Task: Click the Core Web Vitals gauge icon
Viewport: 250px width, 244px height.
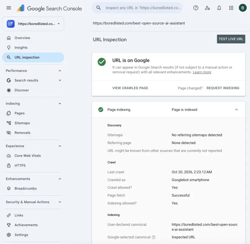Action: coord(9,156)
